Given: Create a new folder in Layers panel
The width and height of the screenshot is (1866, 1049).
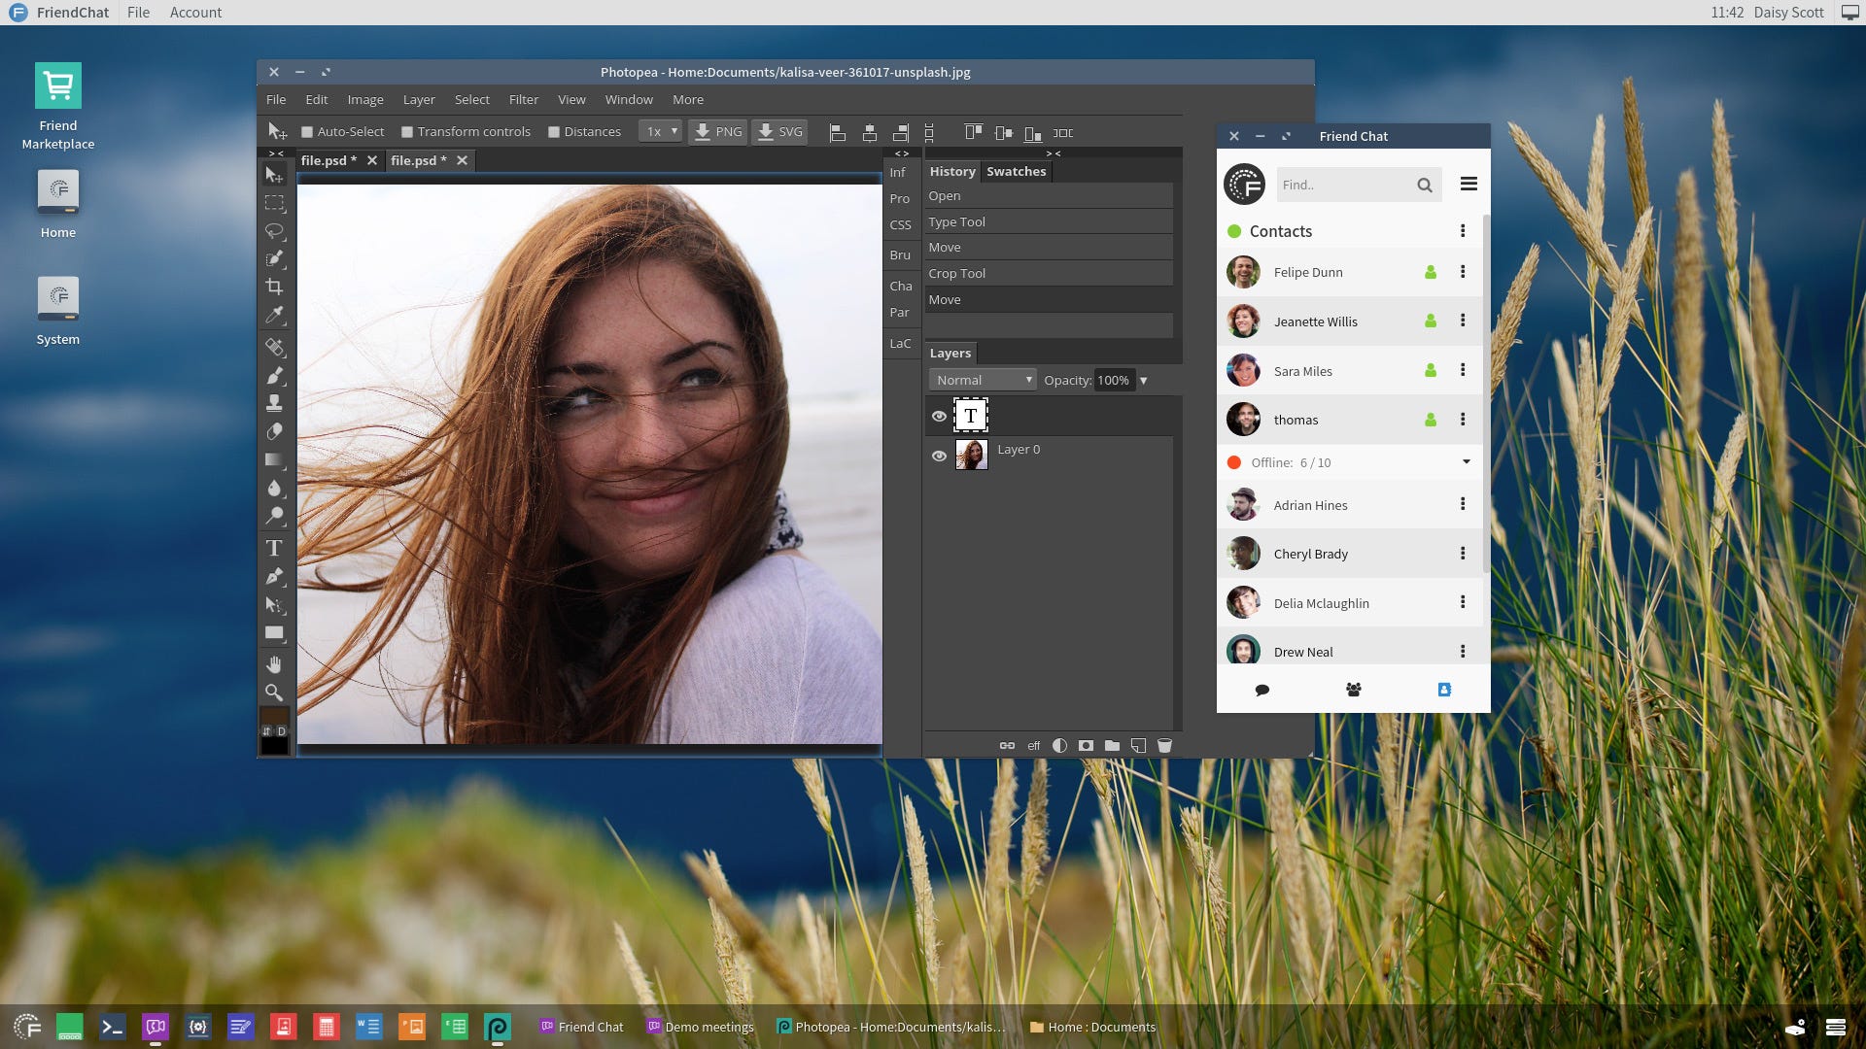Looking at the screenshot, I should click(1112, 746).
